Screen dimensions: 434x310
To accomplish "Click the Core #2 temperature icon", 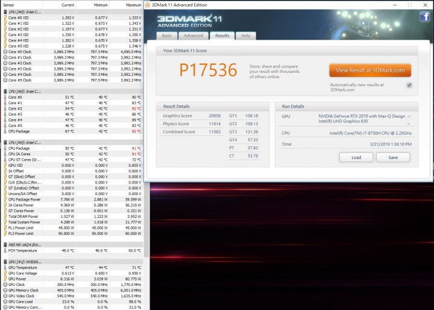I will [5, 108].
